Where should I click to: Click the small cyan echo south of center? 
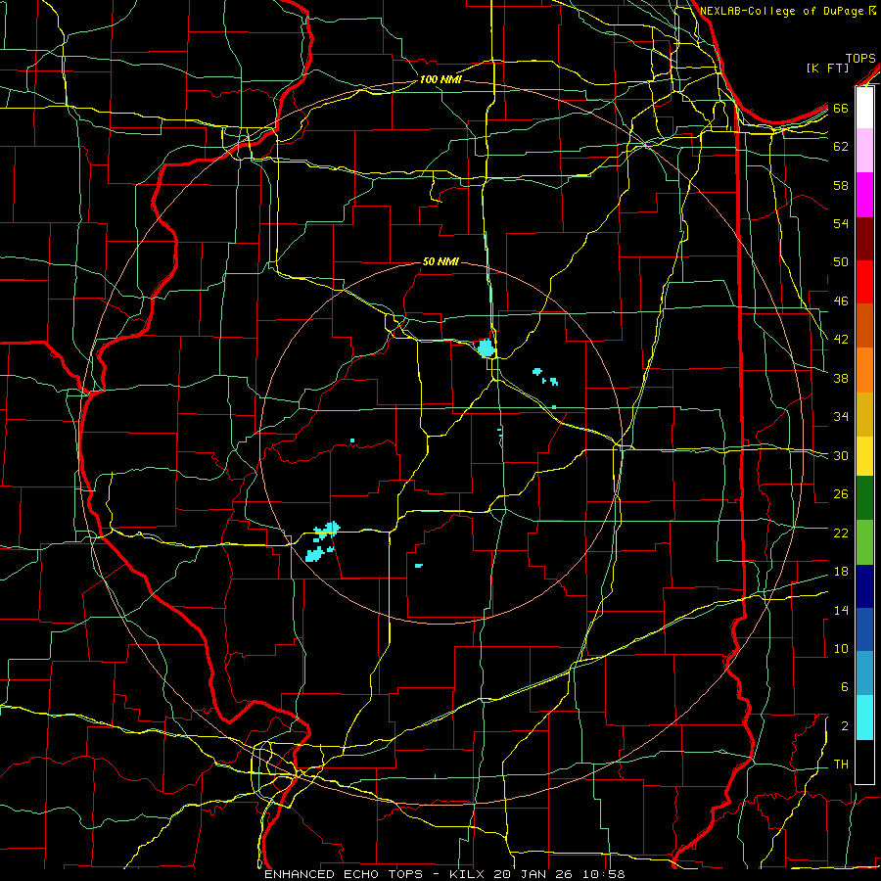point(419,565)
